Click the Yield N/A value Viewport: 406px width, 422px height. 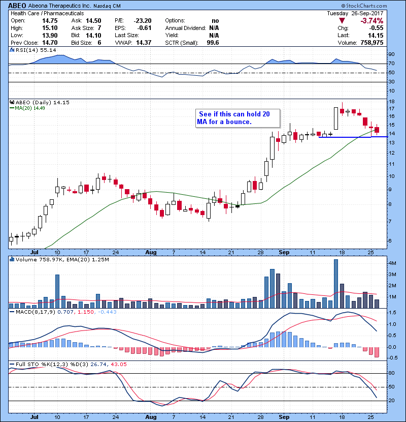[214, 35]
